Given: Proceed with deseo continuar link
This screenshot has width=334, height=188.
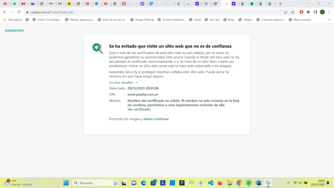Looking at the screenshot, I should 156,119.
